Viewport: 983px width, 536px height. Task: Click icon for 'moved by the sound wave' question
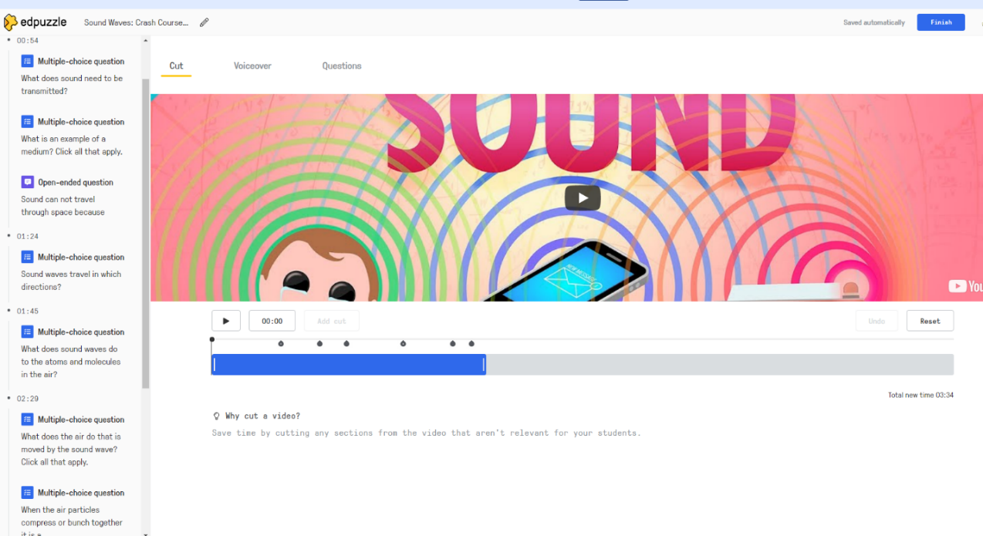27,420
